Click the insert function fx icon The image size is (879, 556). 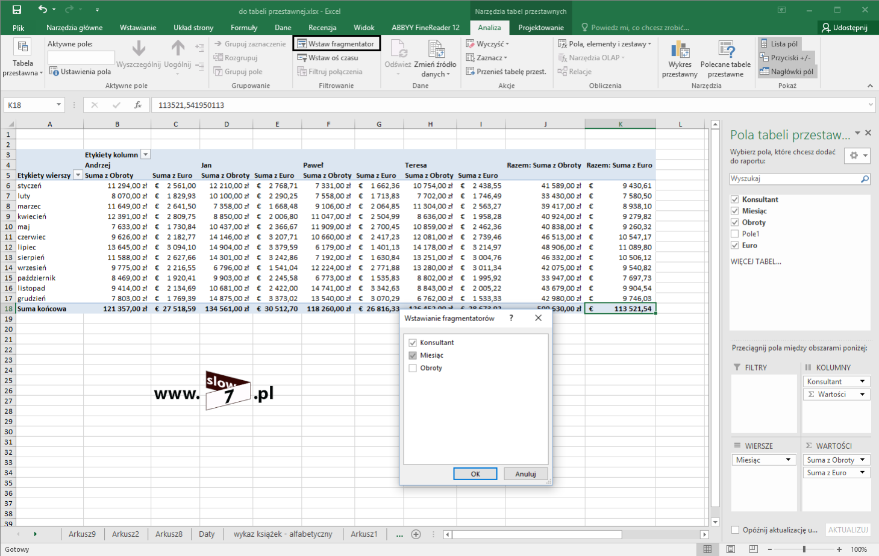[x=138, y=105]
